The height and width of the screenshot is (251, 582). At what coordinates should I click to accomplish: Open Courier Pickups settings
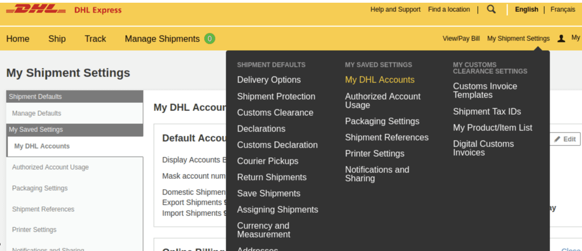click(268, 161)
